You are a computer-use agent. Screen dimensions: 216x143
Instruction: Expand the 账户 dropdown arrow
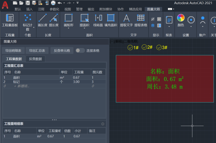203,26
